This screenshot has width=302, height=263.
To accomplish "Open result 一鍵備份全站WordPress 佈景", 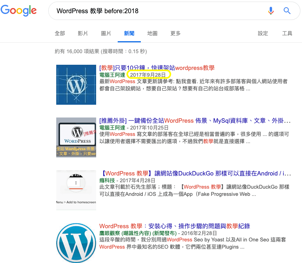I will [195, 121].
